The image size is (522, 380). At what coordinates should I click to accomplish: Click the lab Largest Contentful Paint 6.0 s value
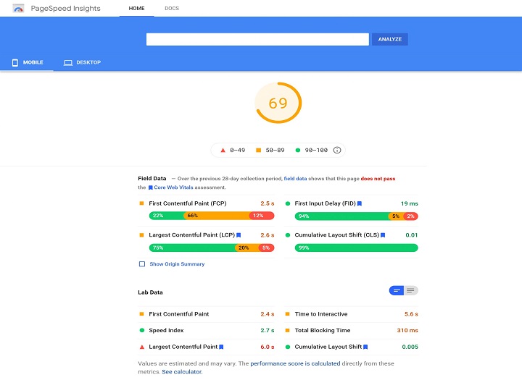(x=268, y=347)
